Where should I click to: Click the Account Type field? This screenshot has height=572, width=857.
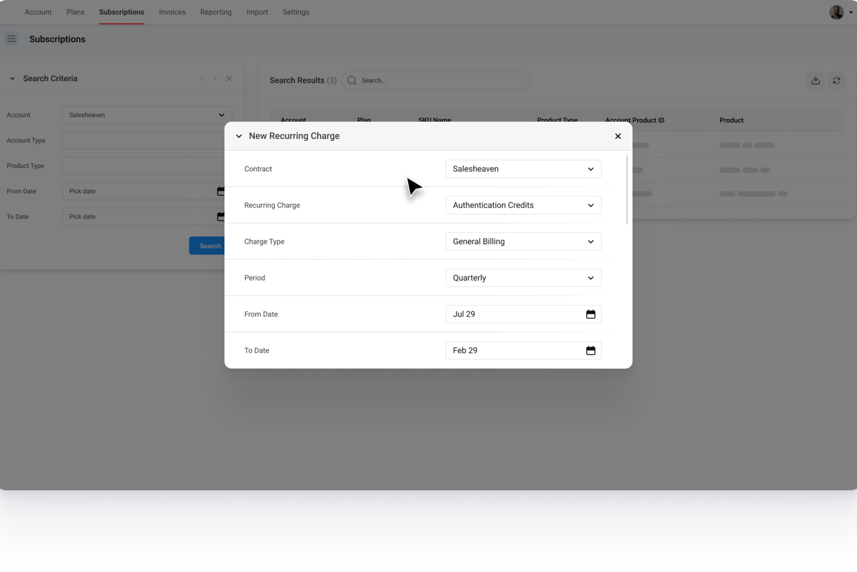pyautogui.click(x=144, y=140)
